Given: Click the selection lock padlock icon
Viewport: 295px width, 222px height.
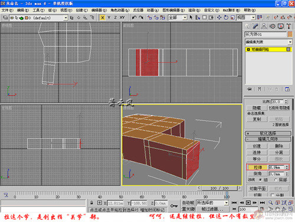Looking at the screenshot, I should 91,203.
